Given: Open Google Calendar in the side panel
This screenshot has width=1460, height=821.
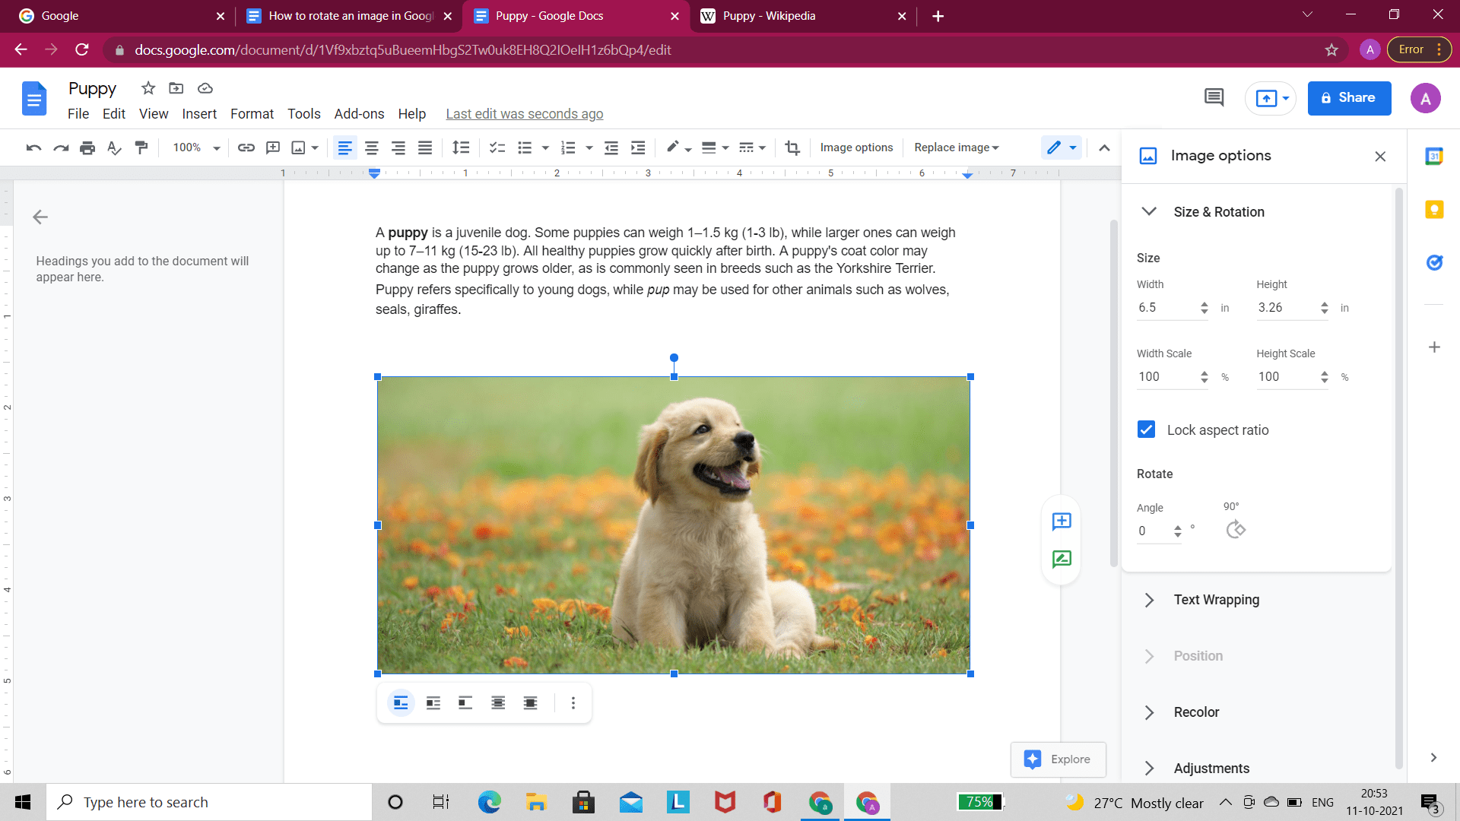Looking at the screenshot, I should tap(1435, 156).
